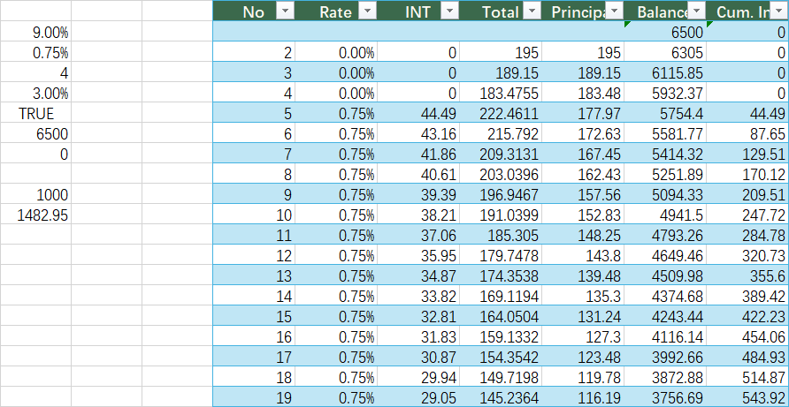
Task: Open the No column filter dropdown
Action: point(286,11)
